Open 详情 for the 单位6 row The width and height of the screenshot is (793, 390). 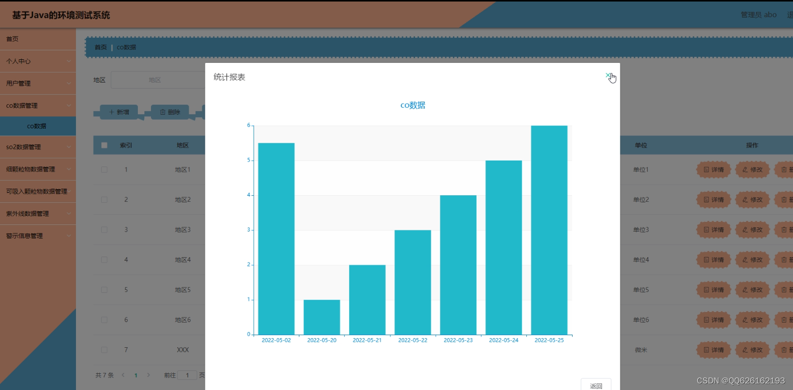[x=713, y=320]
